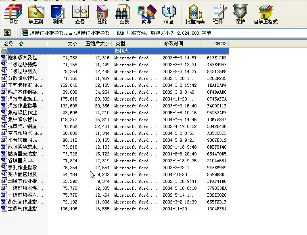The height and width of the screenshot is (235, 307).
Task: Click packed size 9,232
Action: [103, 174]
